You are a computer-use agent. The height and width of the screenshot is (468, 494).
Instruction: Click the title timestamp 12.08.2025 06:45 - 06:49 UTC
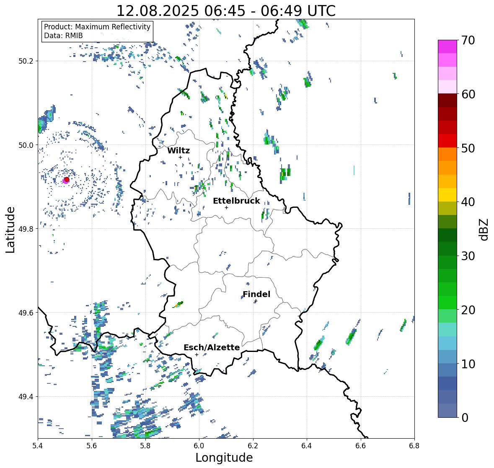(x=226, y=11)
